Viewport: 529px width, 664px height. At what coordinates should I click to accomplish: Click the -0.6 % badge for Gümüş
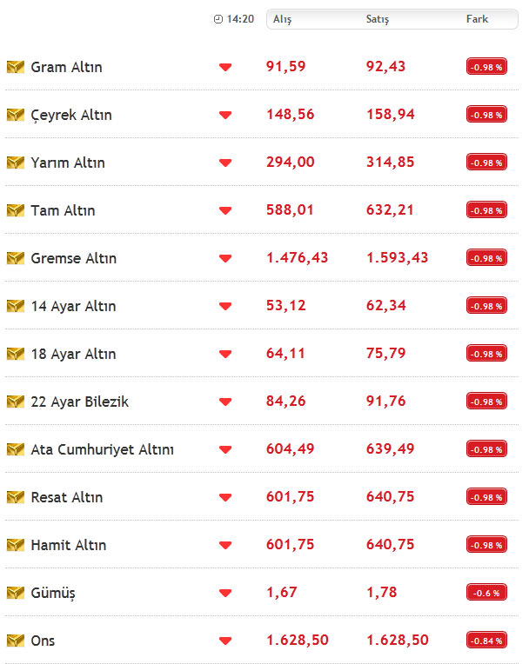486,593
